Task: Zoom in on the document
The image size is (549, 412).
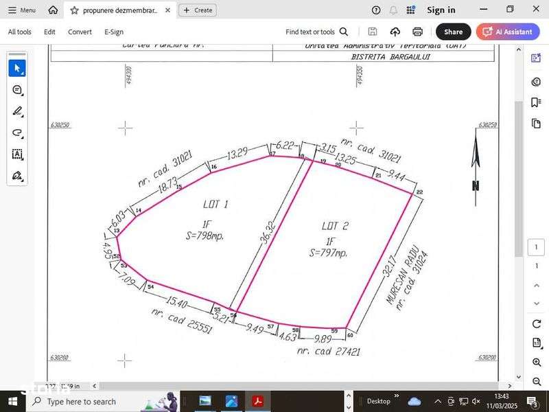Action: coord(537,363)
